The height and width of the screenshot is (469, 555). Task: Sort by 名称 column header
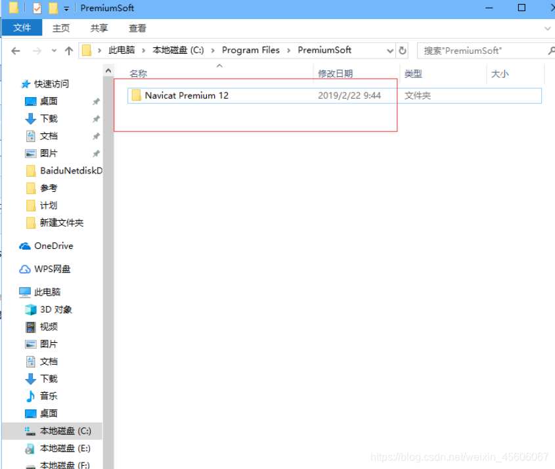coord(138,74)
